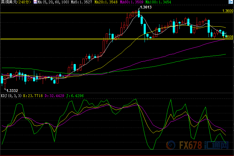Viewport: 234px width, 156px height.
Task: Select the green MA100: 1.3454 legend
Action: pos(159,2)
